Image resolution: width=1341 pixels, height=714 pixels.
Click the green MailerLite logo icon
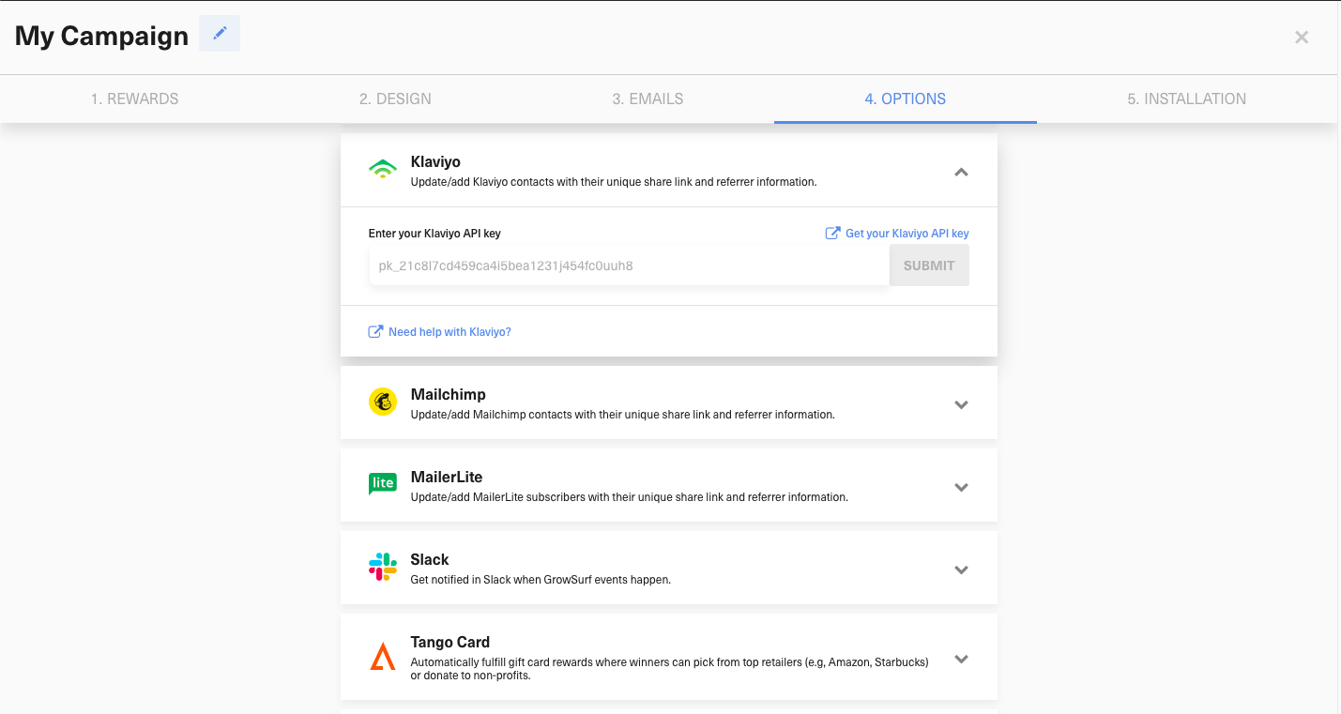383,484
